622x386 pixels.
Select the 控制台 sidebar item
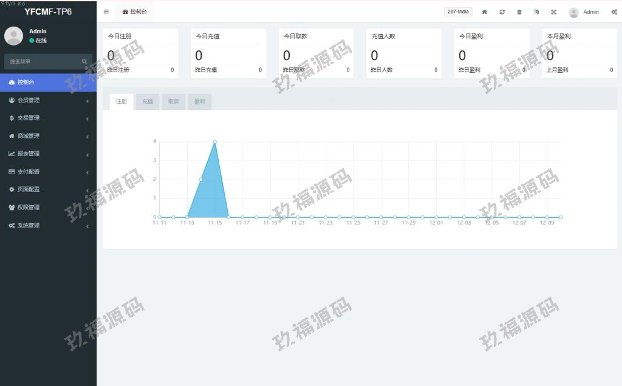tap(48, 82)
